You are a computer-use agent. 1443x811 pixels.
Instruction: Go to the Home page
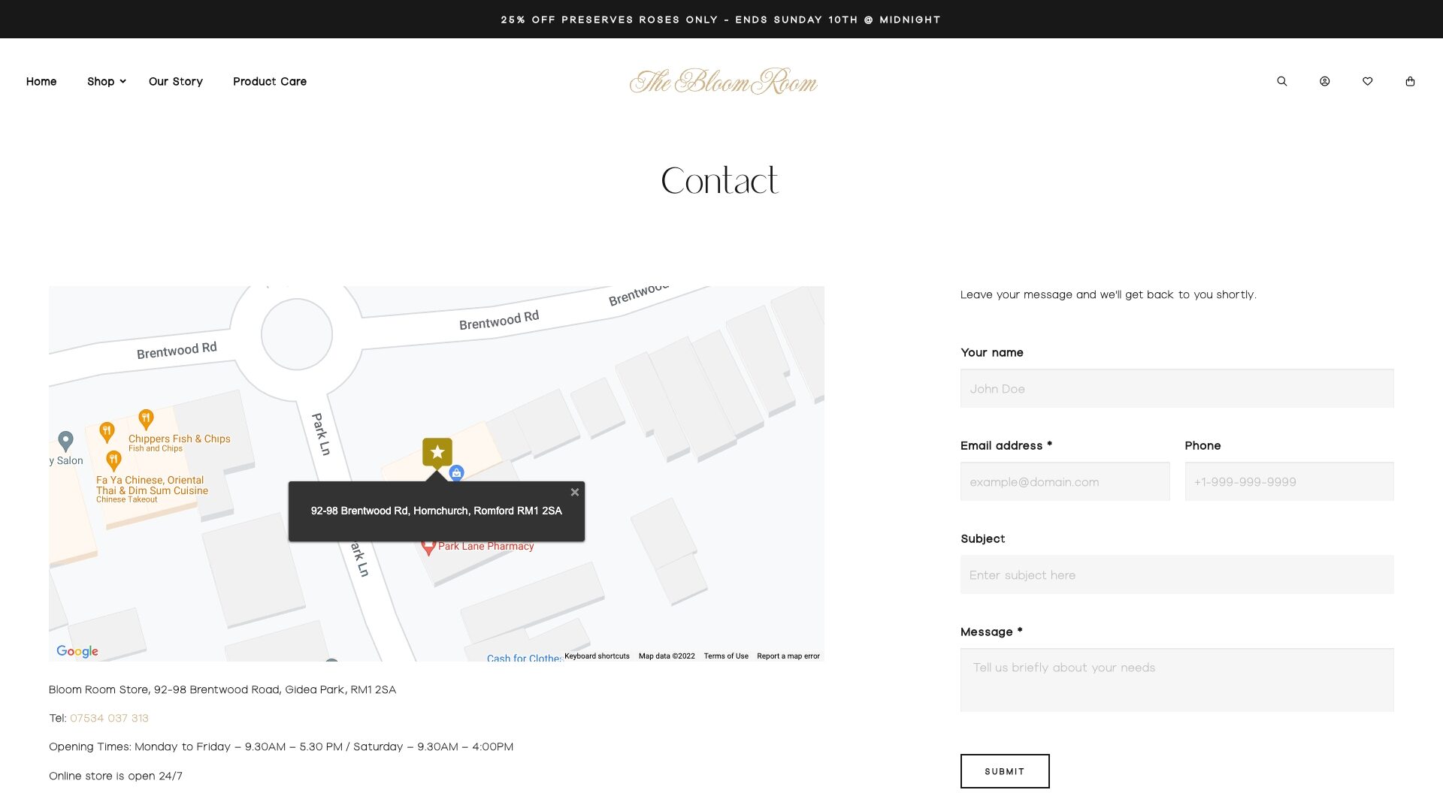(41, 81)
